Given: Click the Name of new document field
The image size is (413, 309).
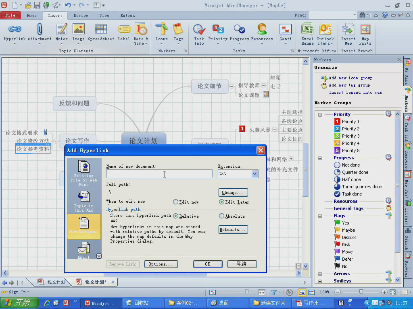Looking at the screenshot, I should pyautogui.click(x=159, y=174).
